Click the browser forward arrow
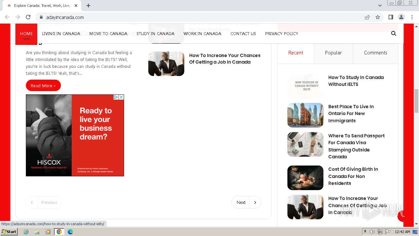Viewport: 419px width, 236px height. pyautogui.click(x=18, y=17)
